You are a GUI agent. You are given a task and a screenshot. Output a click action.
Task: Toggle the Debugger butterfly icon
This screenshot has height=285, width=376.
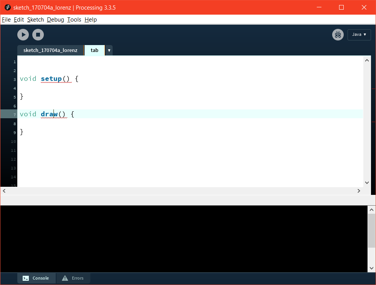click(338, 35)
